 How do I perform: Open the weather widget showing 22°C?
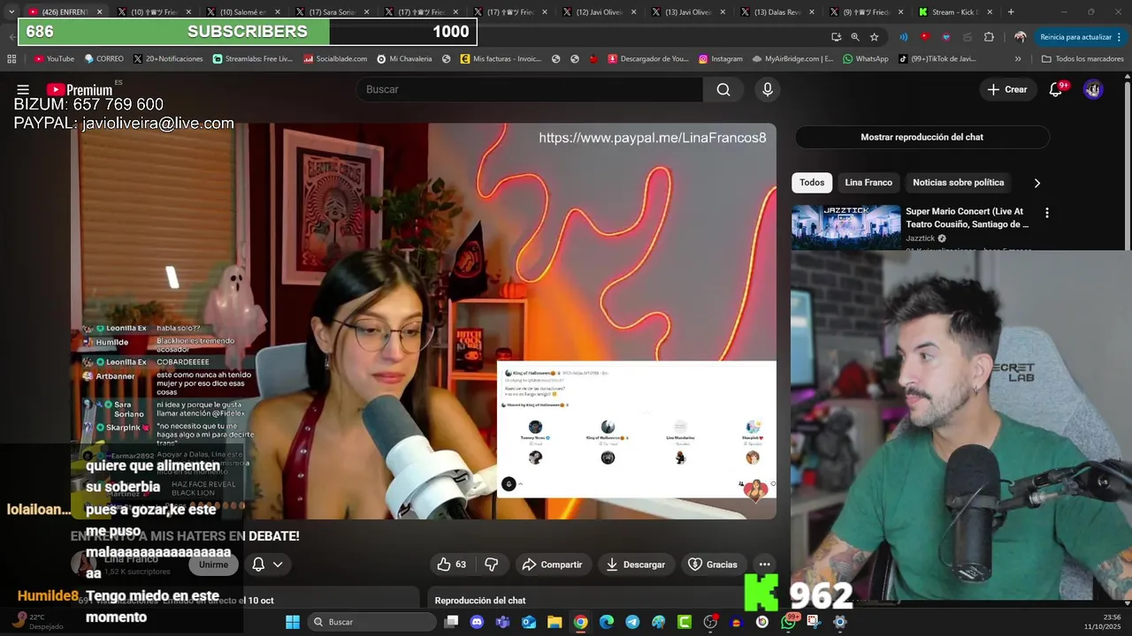click(x=37, y=622)
